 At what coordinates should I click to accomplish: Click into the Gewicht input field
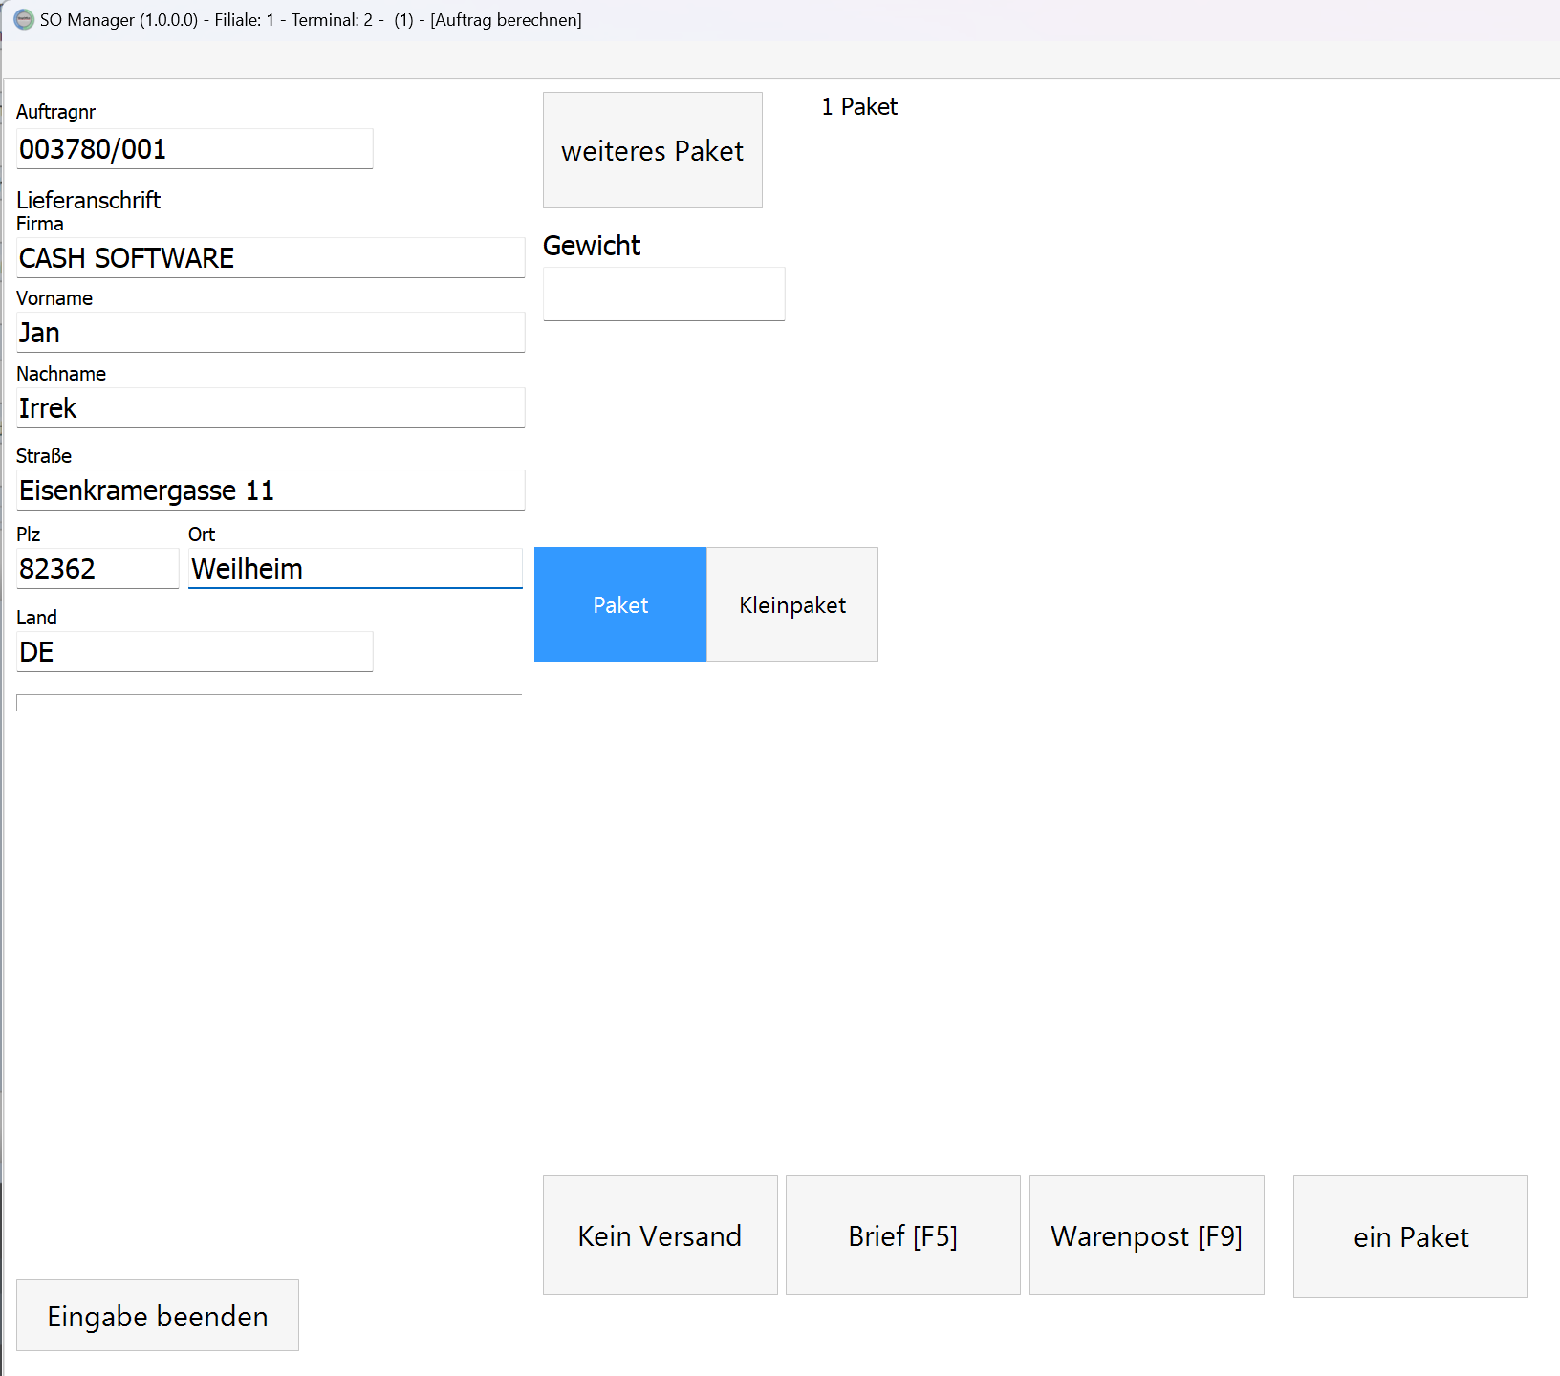coord(663,295)
